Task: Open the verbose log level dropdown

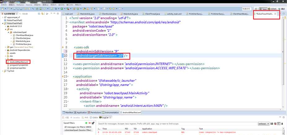Action: (264, 124)
